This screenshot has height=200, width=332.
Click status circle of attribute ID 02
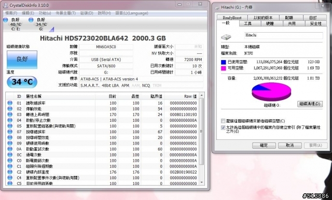pos(10,109)
